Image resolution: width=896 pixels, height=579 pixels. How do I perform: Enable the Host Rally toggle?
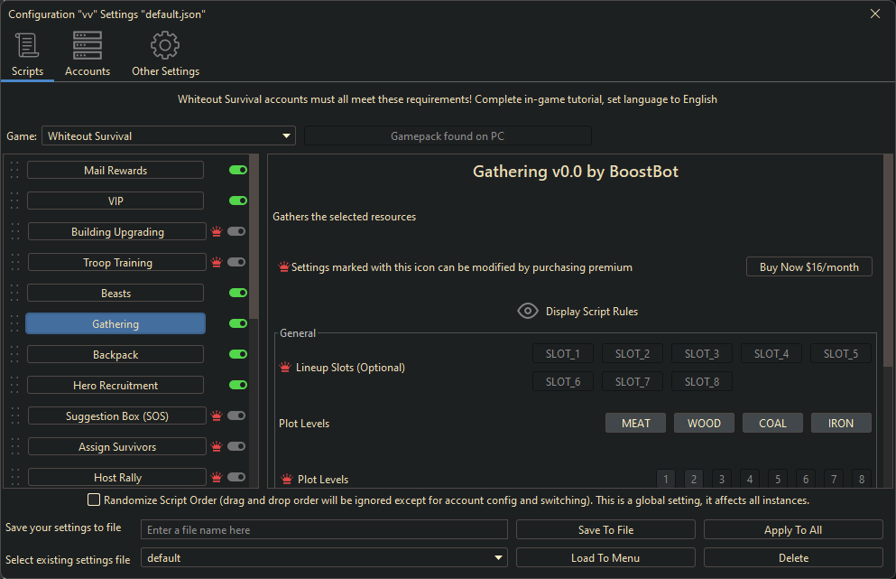pos(236,477)
